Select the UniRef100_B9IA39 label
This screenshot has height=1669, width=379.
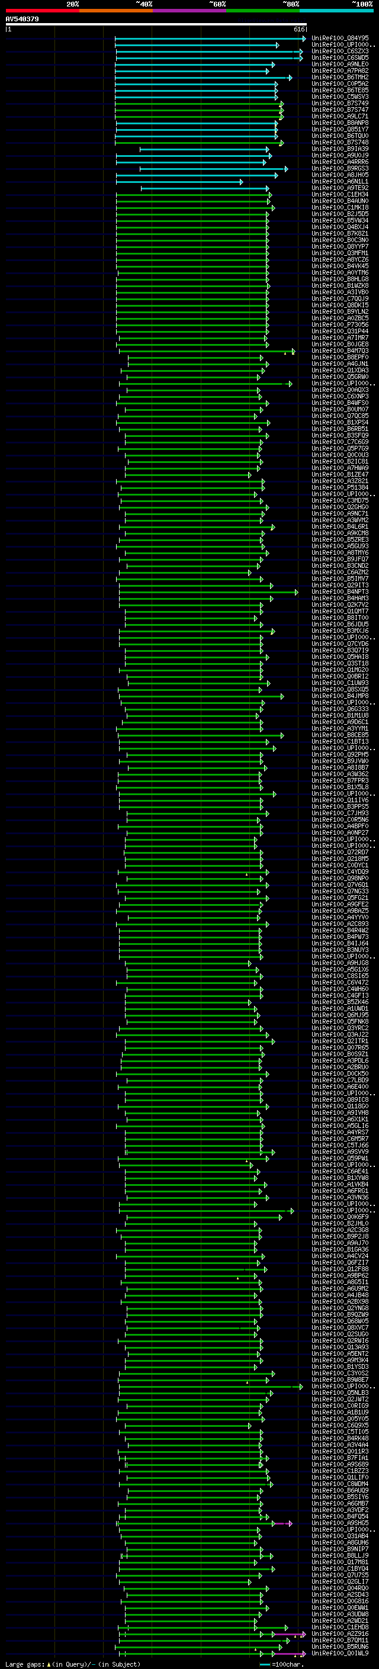point(340,149)
